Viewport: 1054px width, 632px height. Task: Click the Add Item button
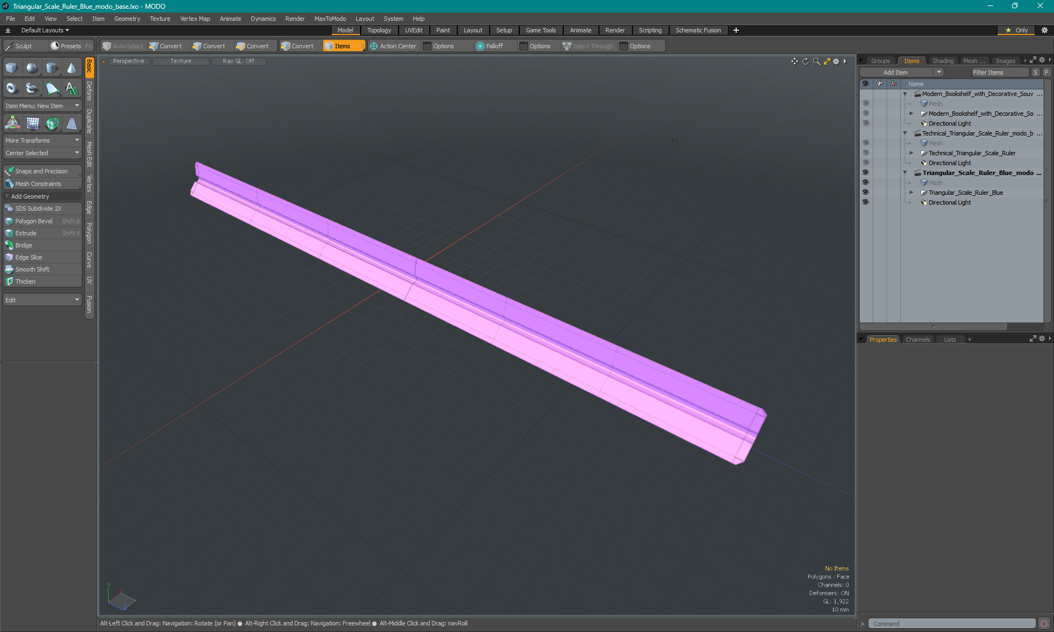(x=896, y=72)
